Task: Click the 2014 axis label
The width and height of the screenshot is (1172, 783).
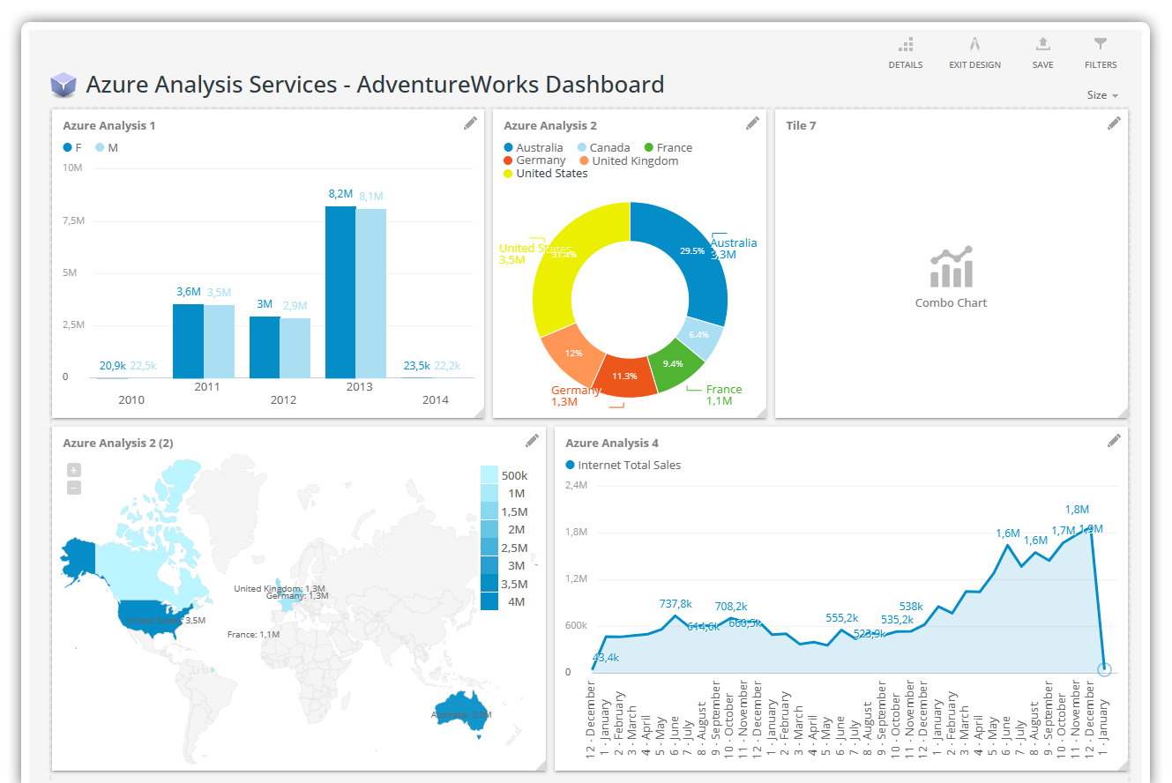Action: pyautogui.click(x=436, y=400)
